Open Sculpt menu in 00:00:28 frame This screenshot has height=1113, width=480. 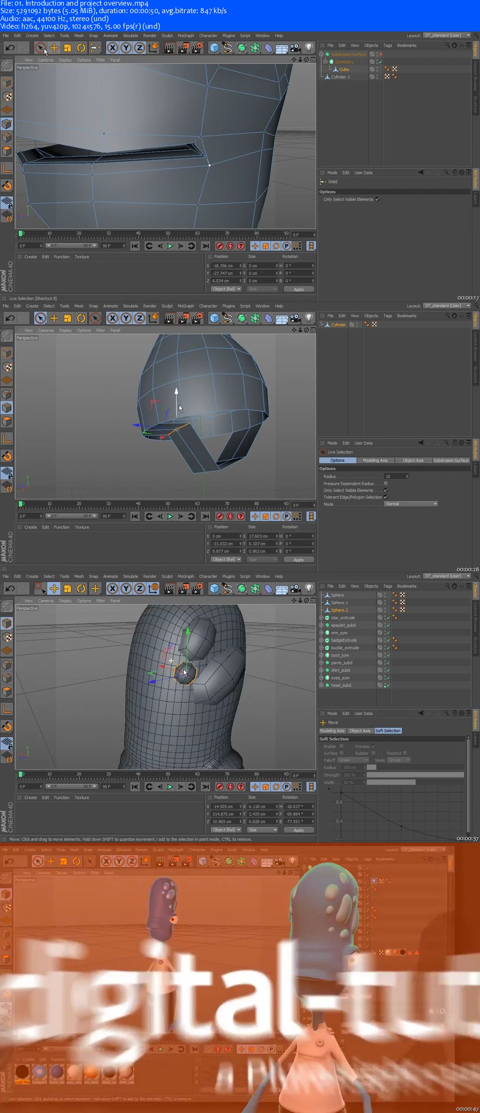coord(167,306)
